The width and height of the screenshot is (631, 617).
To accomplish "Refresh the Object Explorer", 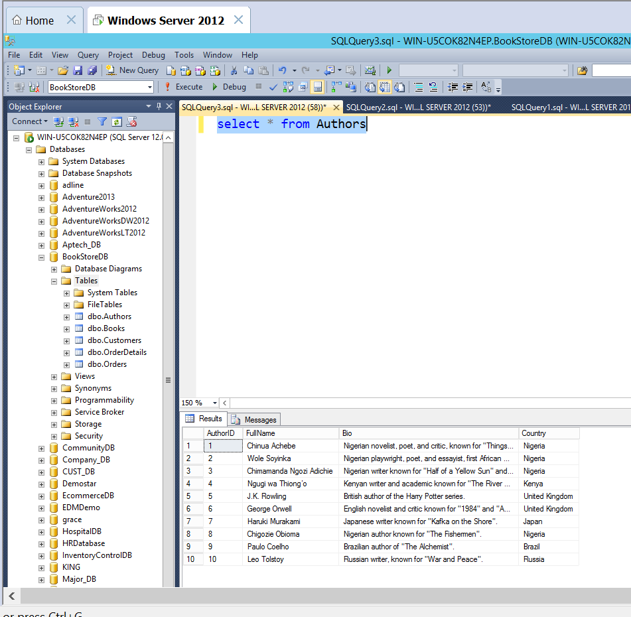I will pyautogui.click(x=117, y=121).
